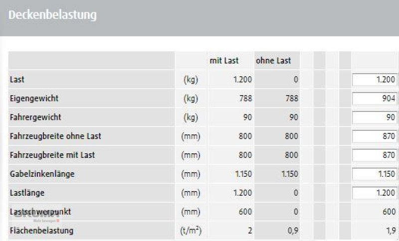Click the Flächenbelastung mit Last value 2
The height and width of the screenshot is (241, 399).
pyautogui.click(x=249, y=231)
